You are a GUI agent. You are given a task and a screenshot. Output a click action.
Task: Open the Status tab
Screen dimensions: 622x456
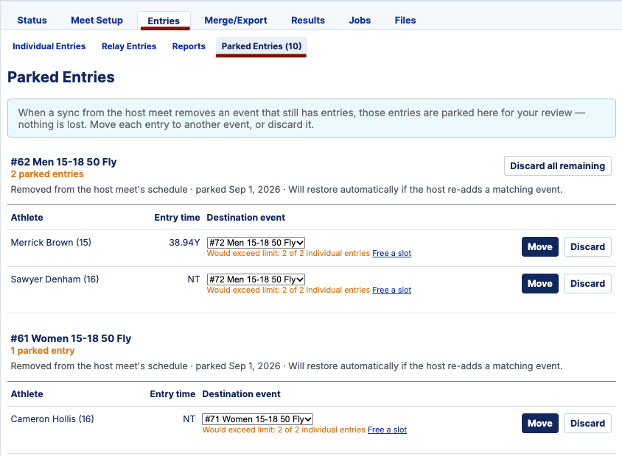(32, 20)
